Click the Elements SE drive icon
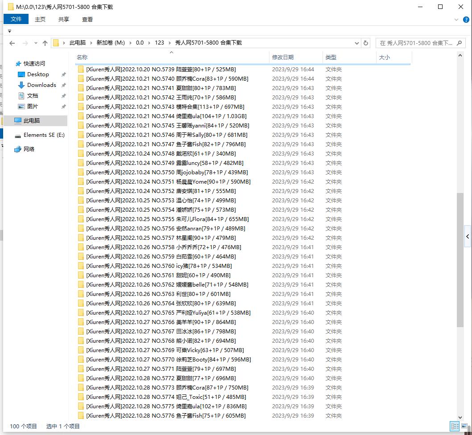Viewport: 472px width, 435px height. 18,135
